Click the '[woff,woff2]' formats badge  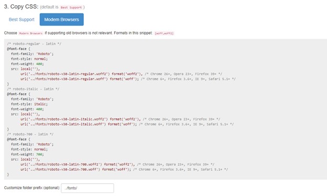click(164, 33)
